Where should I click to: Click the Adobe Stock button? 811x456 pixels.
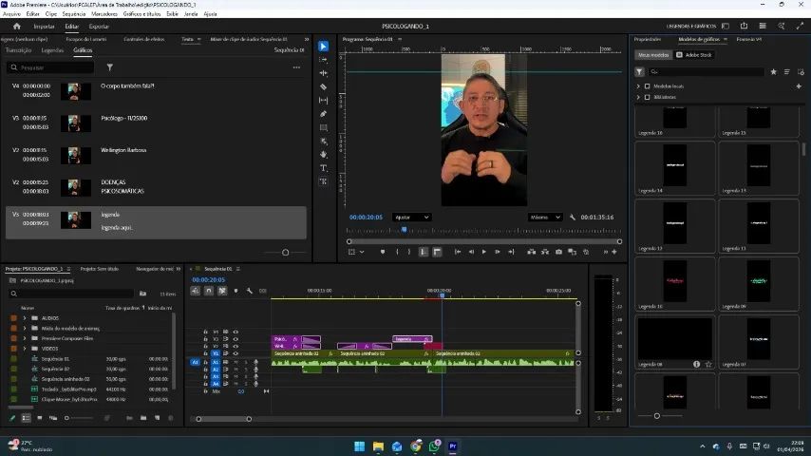click(694, 55)
